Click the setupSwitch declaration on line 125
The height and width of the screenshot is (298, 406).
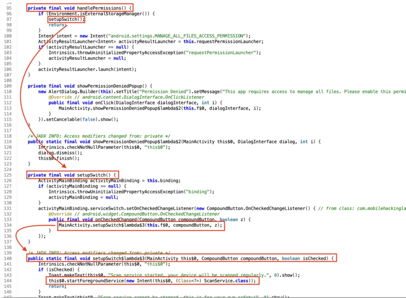point(95,175)
